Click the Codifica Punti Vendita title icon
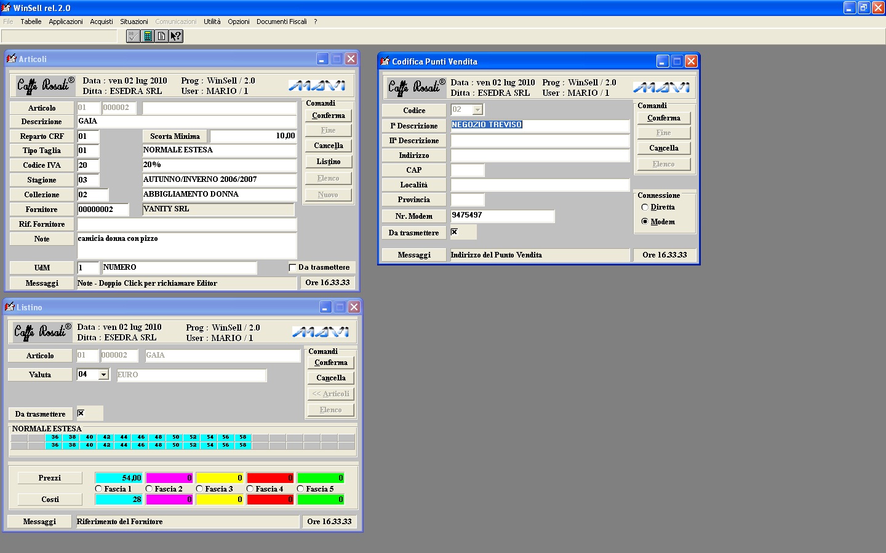The height and width of the screenshot is (553, 886). pyautogui.click(x=385, y=61)
